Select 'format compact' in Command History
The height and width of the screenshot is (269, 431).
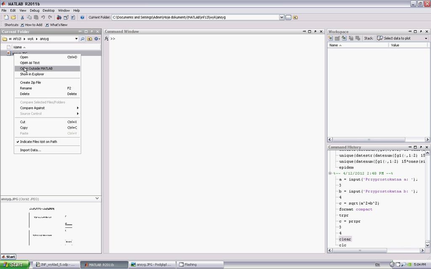(356, 209)
